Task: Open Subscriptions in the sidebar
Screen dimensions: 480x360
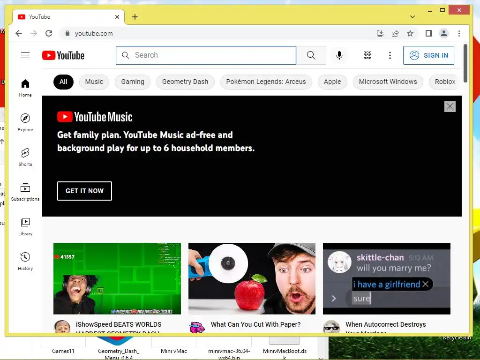Action: (x=25, y=192)
